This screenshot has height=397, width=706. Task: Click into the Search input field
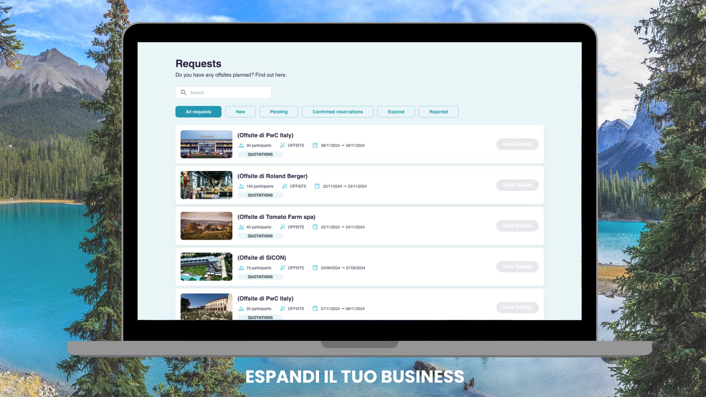pos(228,93)
